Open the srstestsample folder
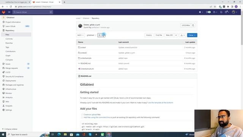 (86, 58)
